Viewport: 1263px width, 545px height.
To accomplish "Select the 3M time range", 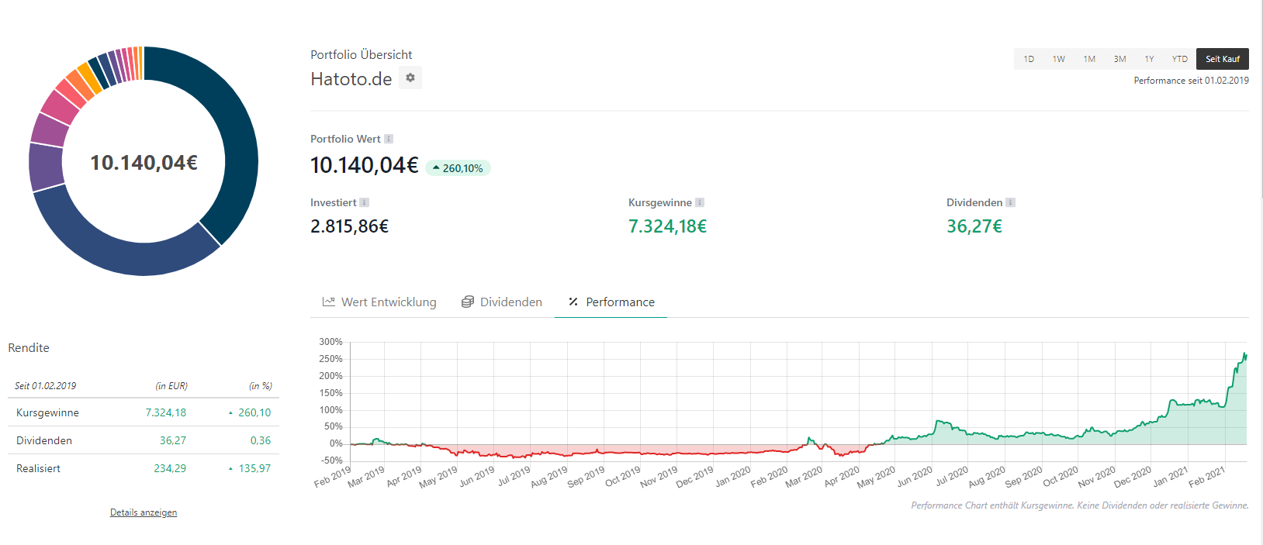I will pyautogui.click(x=1119, y=59).
